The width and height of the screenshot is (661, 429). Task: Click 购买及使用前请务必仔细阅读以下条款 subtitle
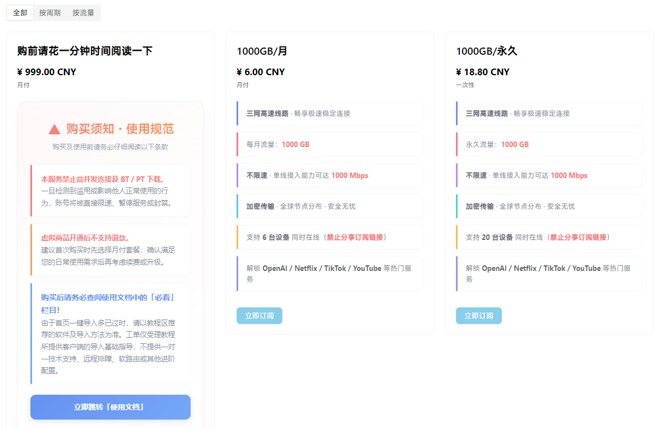point(111,147)
